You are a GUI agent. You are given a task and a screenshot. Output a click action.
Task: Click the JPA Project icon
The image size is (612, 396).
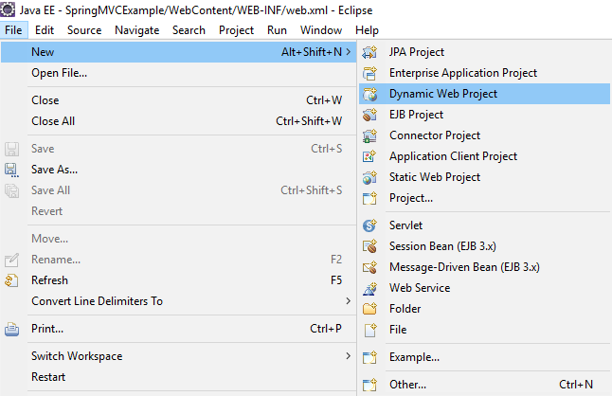[369, 52]
